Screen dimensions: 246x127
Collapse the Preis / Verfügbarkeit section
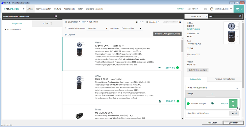coord(237,88)
